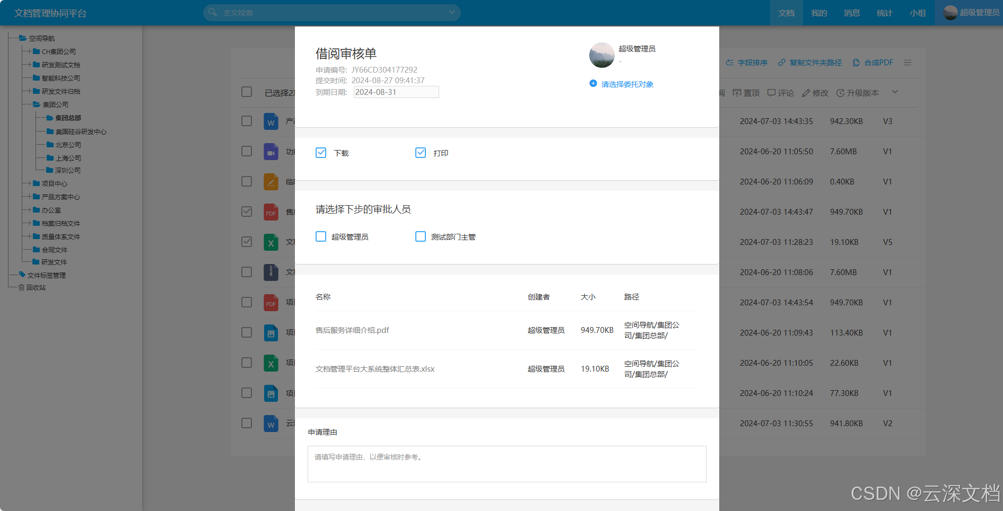Click 请选择委托对象 link
The image size is (1003, 511).
click(x=627, y=84)
